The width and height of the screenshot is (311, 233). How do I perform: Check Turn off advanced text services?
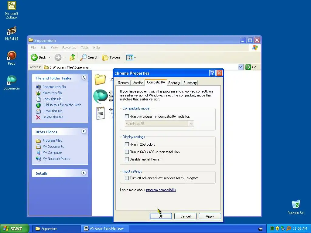tap(127, 178)
